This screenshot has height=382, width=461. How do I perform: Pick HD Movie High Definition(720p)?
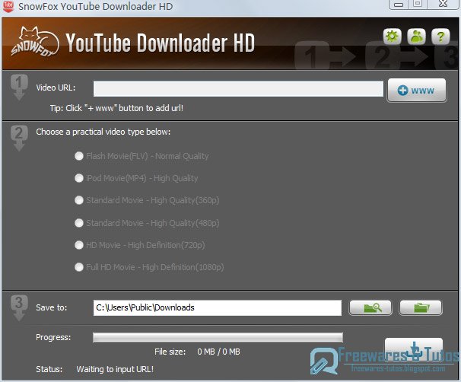tap(140, 245)
